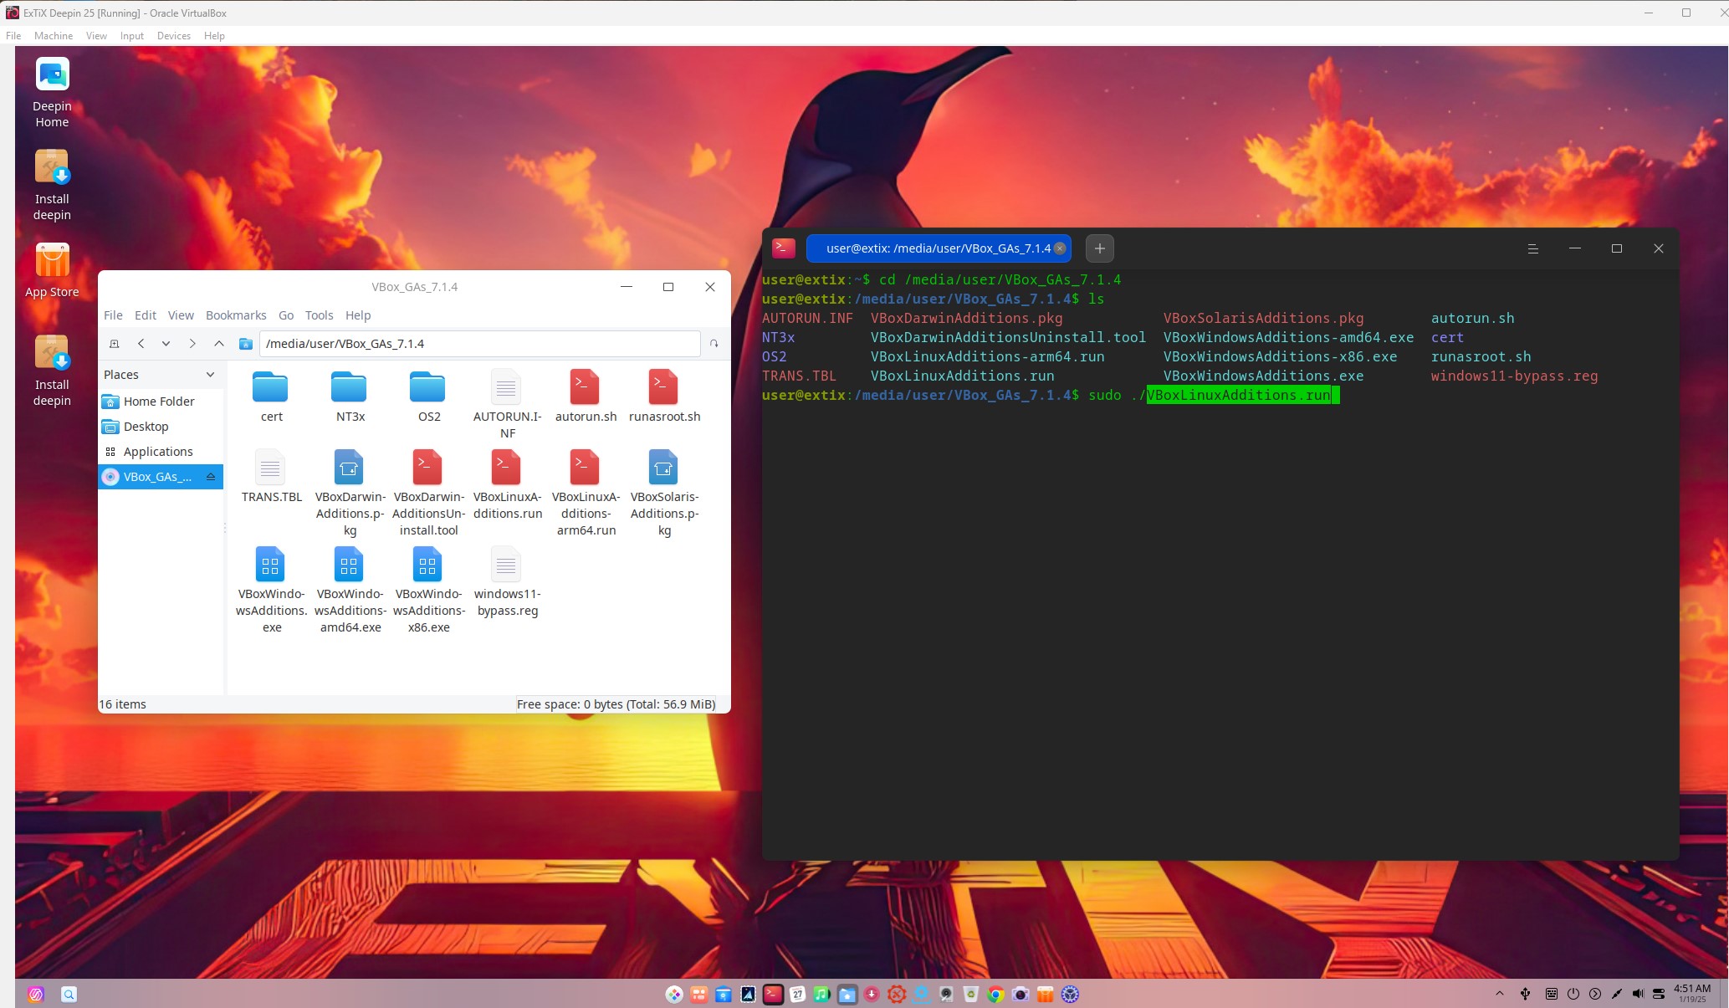Select Desktop in Places sidebar

[161, 427]
